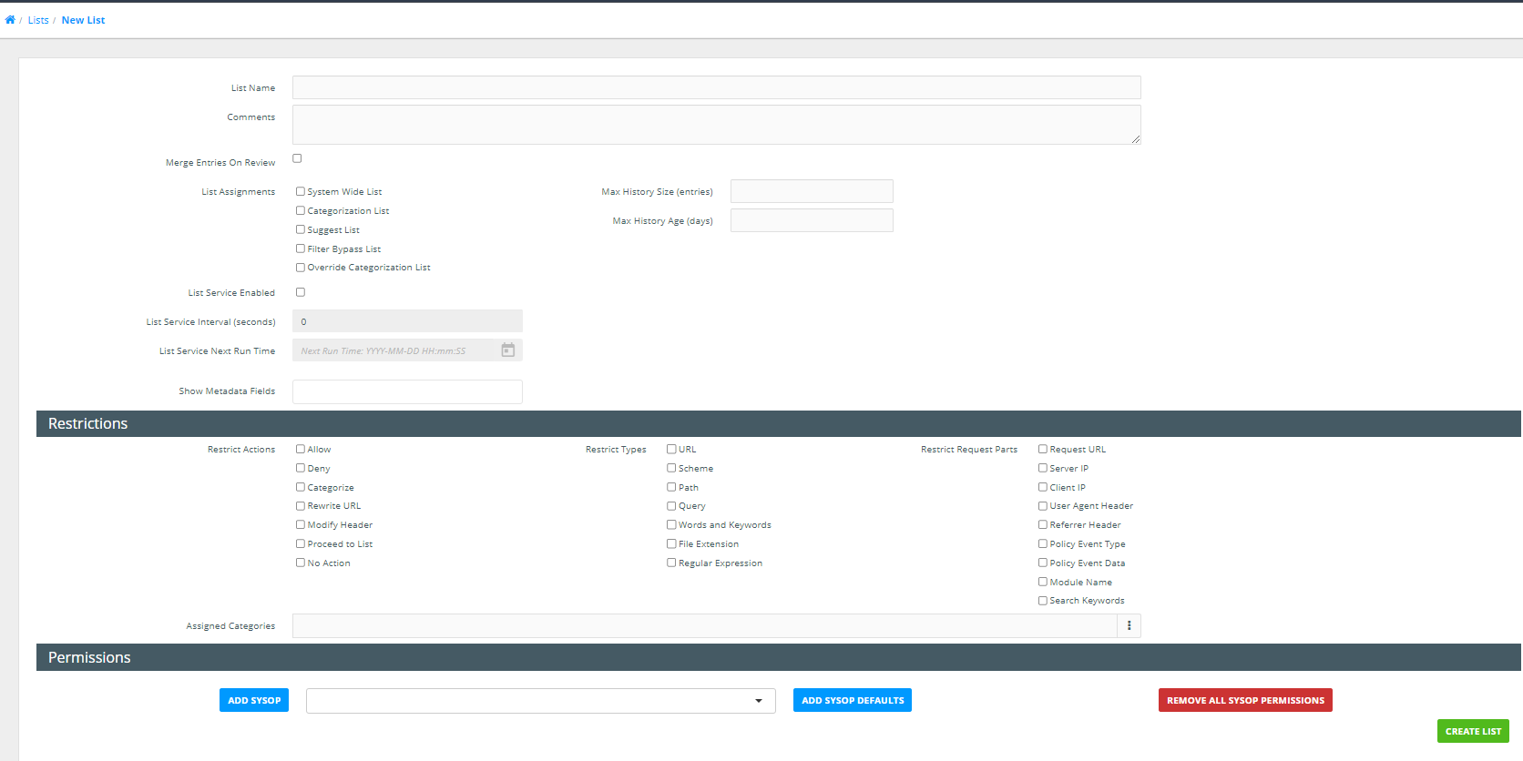The width and height of the screenshot is (1523, 761).
Task: Toggle List Service Enabled checkbox
Action: [x=301, y=292]
